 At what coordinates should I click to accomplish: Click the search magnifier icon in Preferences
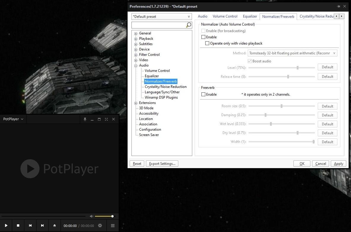pos(189,25)
